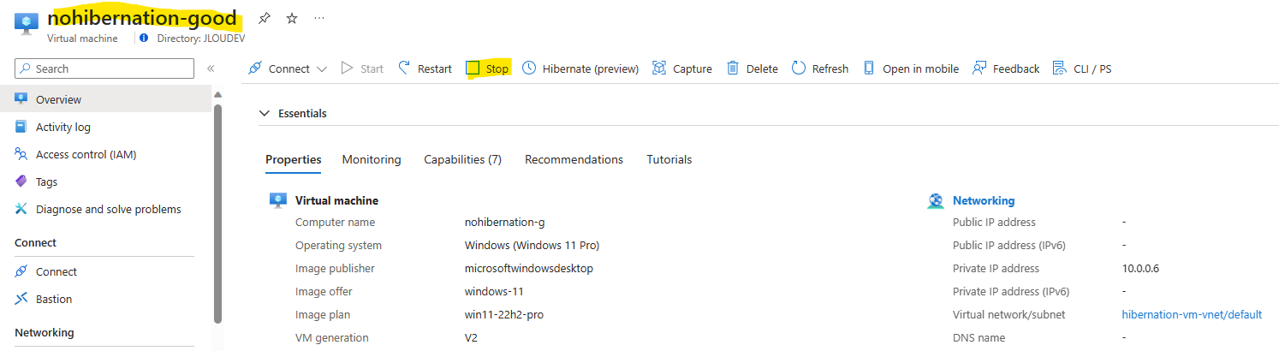This screenshot has height=351, width=1279.
Task: Click the Virtual network/subnet label
Action: tap(1009, 314)
